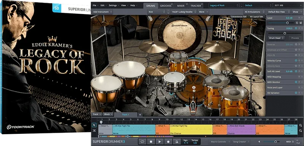Screen dimensions: 304x146
Task: Open the MIDI menu icon
Action: pyautogui.click(x=293, y=142)
